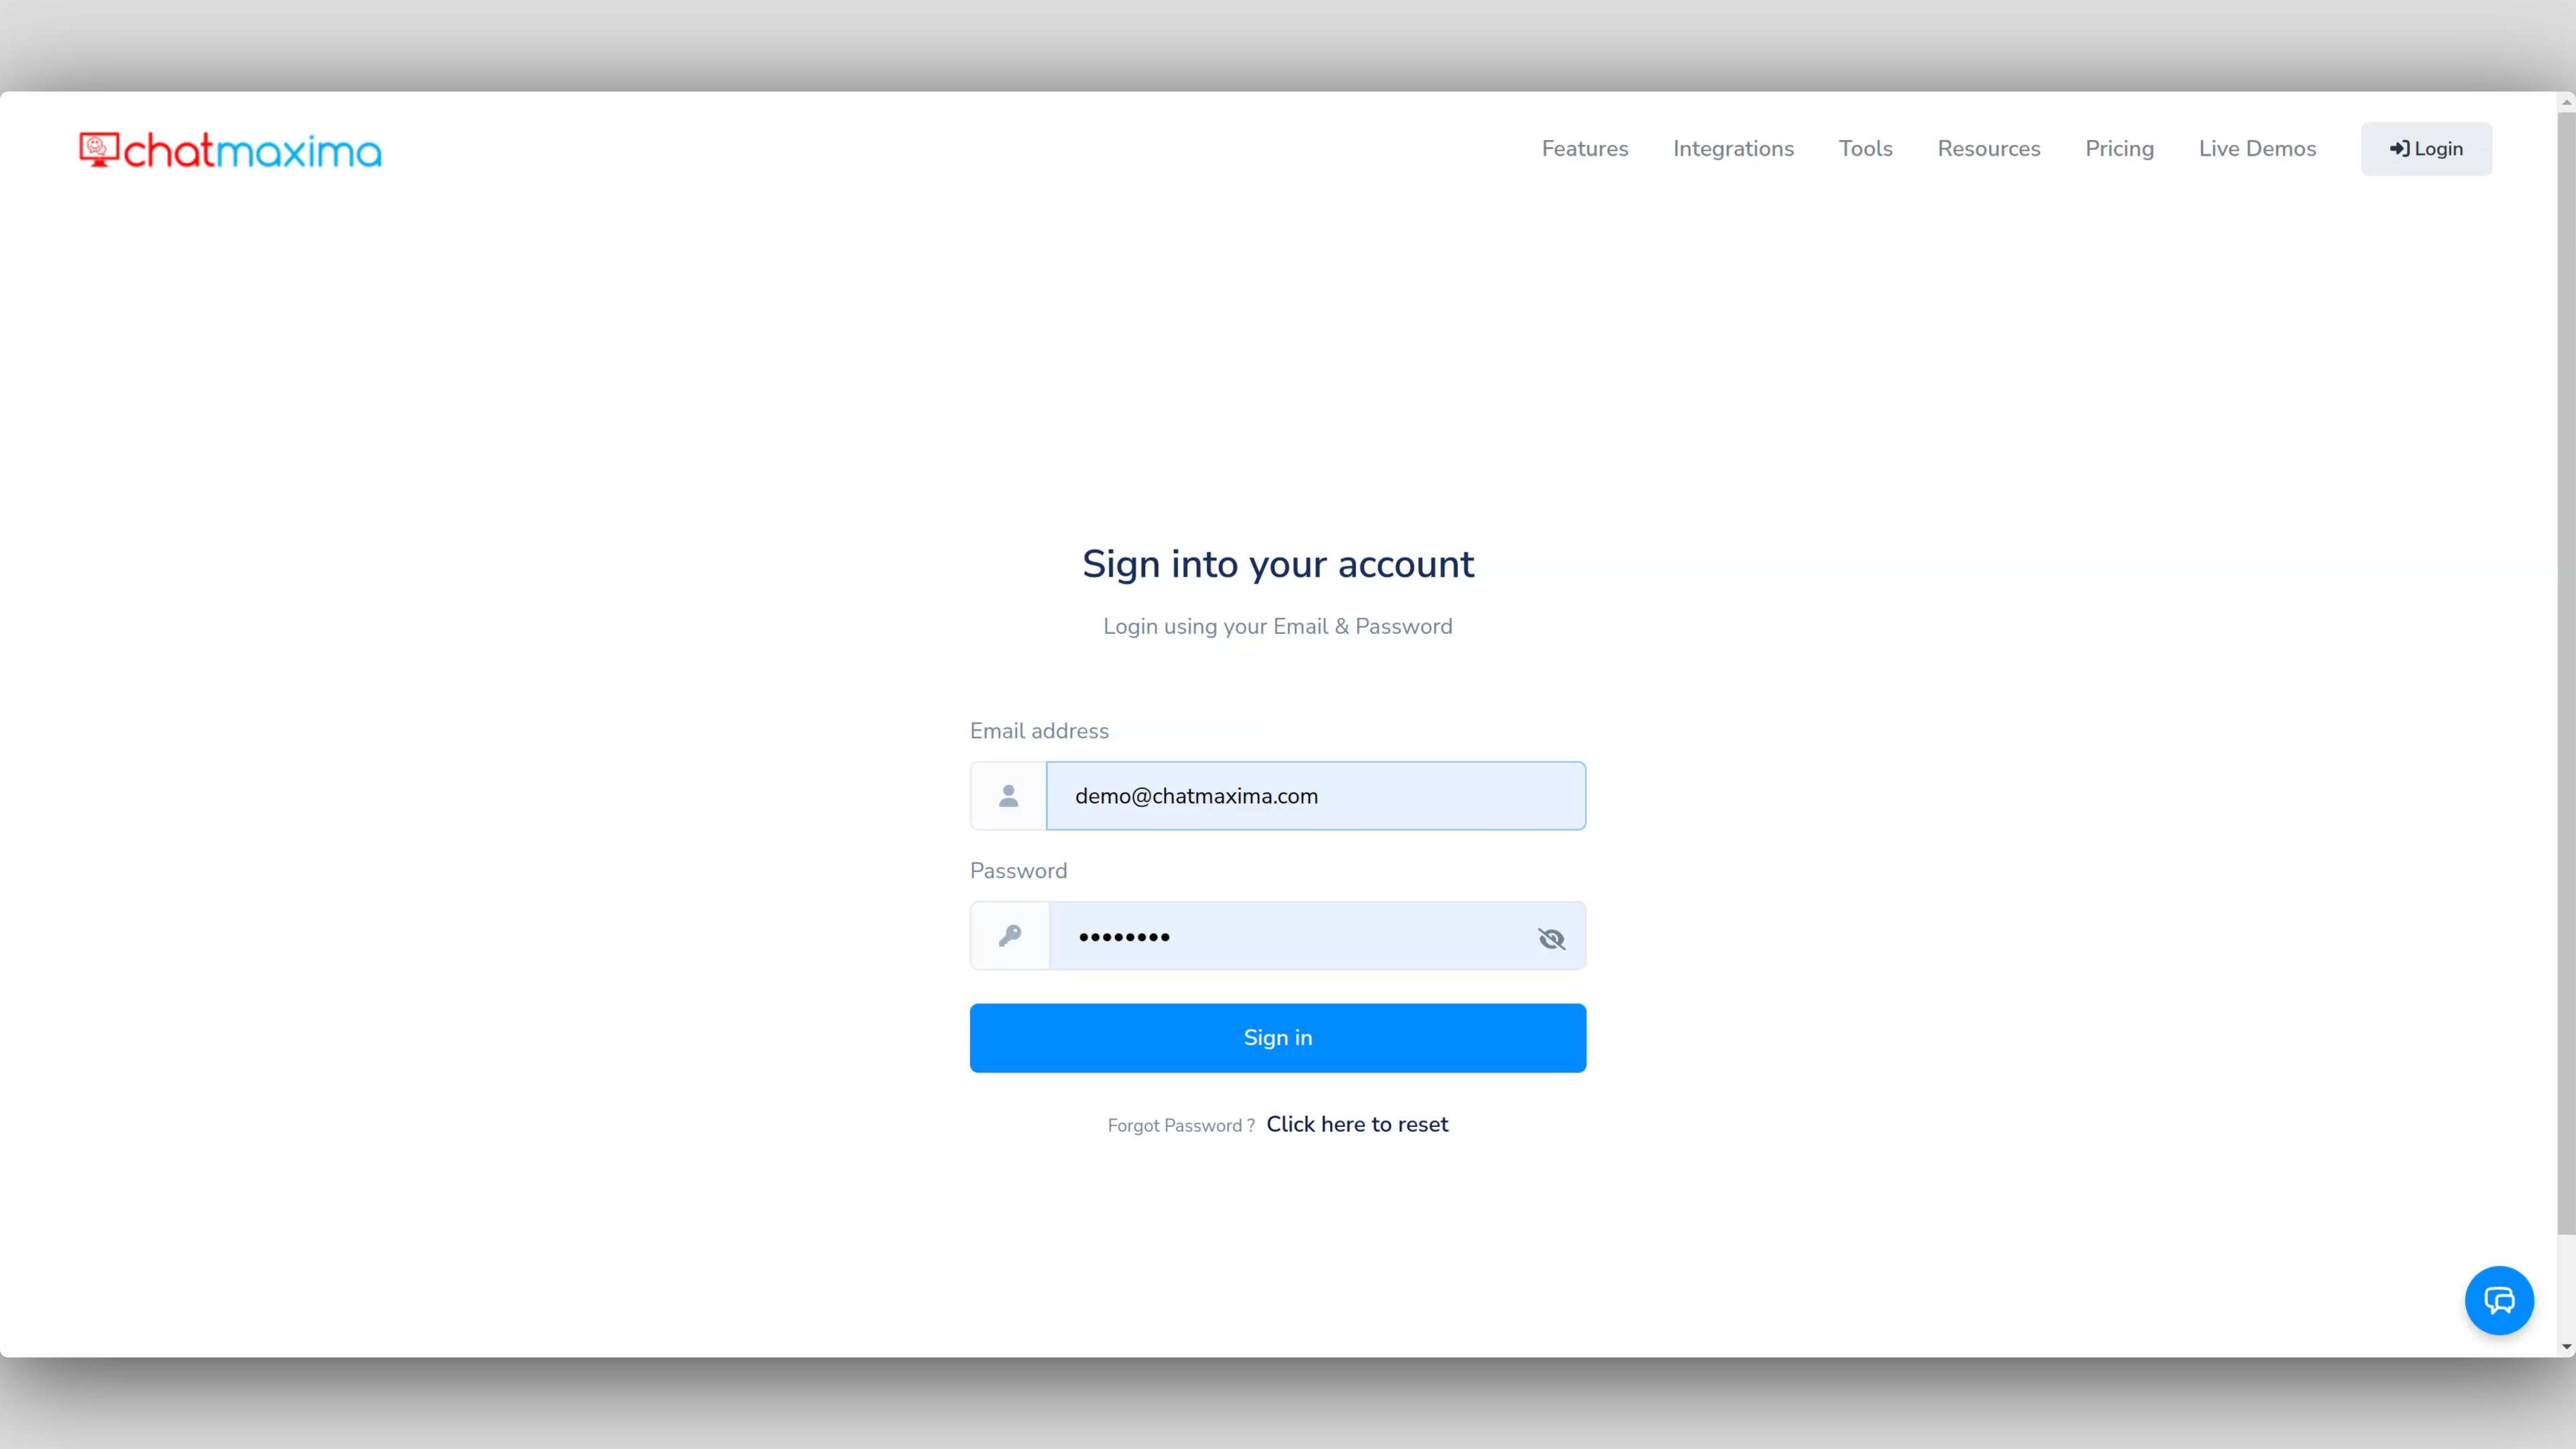The width and height of the screenshot is (2576, 1449).
Task: Click the Login button in navbar
Action: (x=2427, y=150)
